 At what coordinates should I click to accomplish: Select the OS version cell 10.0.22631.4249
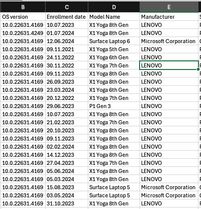[23, 33]
